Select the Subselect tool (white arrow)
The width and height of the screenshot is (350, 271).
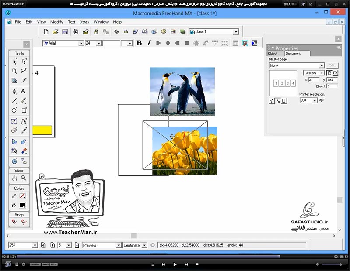[x=24, y=62]
